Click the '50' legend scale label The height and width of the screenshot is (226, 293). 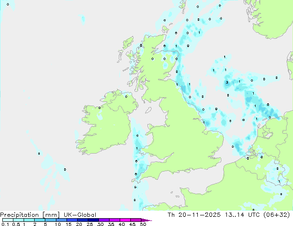(143, 224)
